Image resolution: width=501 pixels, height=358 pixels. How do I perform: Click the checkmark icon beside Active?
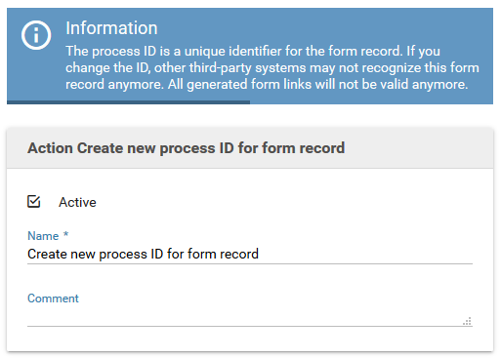pyautogui.click(x=33, y=202)
